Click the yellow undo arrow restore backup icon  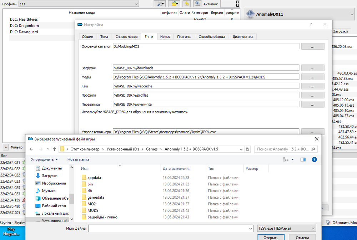click(186, 4)
